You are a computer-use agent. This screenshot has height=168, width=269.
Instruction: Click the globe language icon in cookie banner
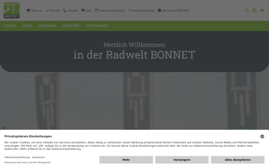coord(262,137)
